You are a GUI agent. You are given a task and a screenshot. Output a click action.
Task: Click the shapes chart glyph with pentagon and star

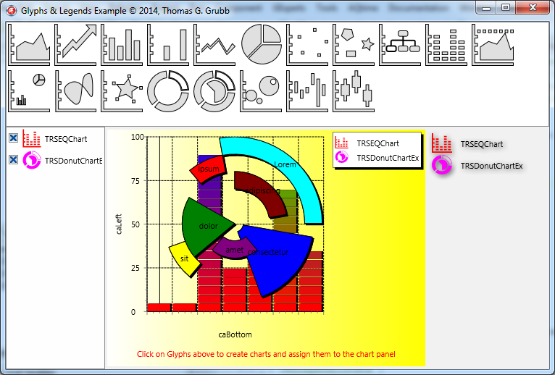(x=354, y=44)
